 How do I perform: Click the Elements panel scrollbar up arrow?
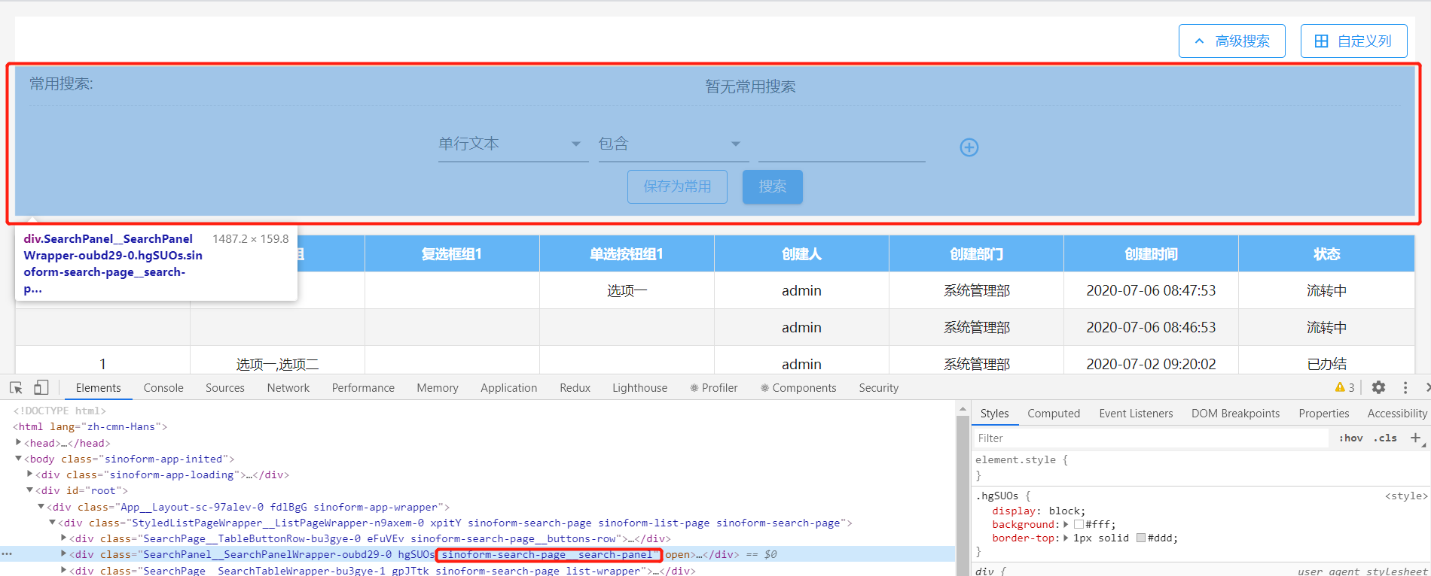[x=962, y=409]
